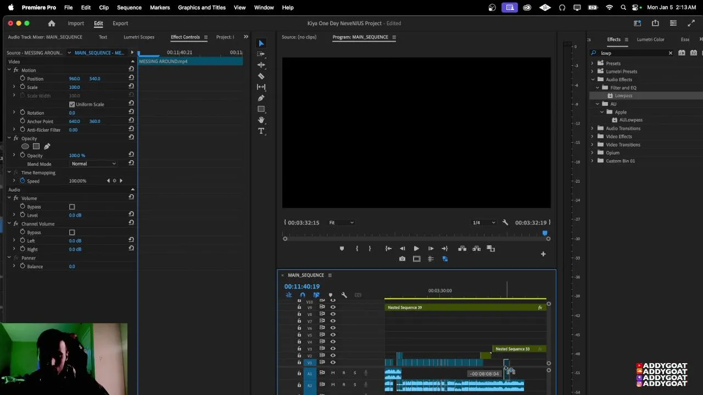Expand the Video Effects folder
Screen dimensions: 703x395
coord(592,137)
